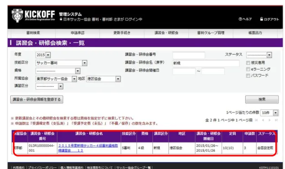Go to last page pagination icon
This screenshot has height=169, width=285.
point(276,120)
